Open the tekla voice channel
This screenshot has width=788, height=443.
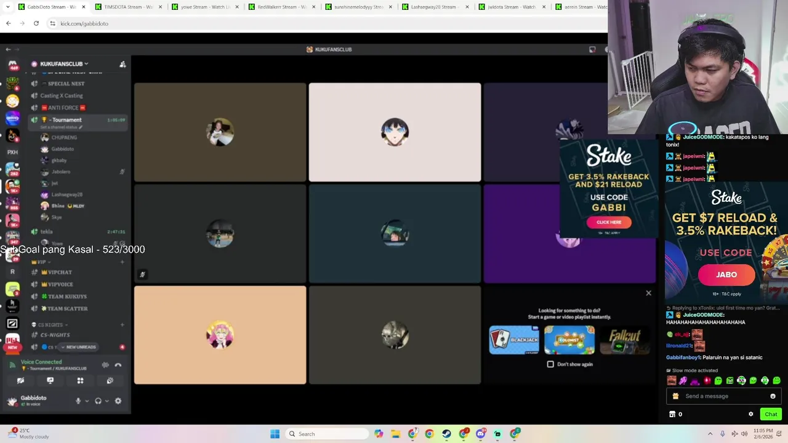(x=79, y=231)
